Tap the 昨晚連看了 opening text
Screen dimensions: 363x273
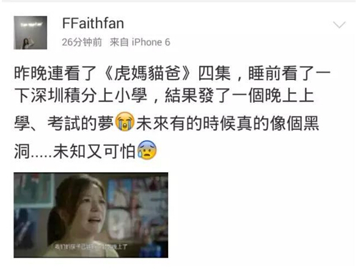[56, 73]
